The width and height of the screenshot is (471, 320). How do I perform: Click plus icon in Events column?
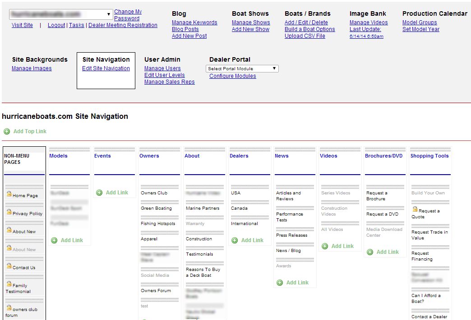tap(99, 193)
